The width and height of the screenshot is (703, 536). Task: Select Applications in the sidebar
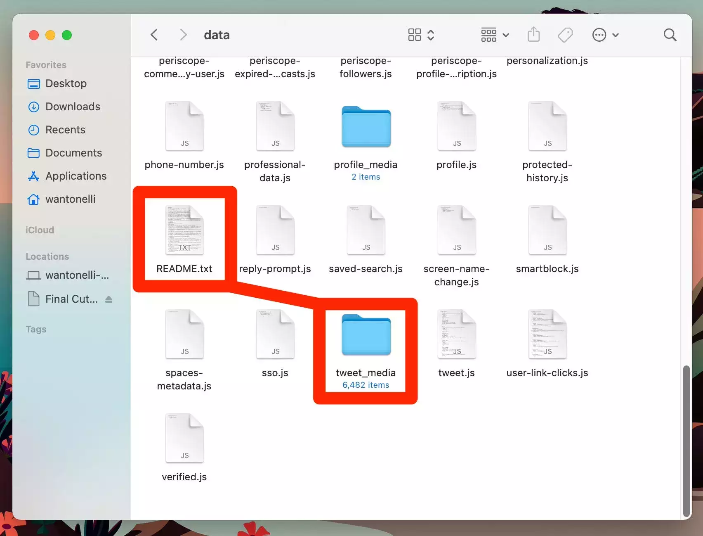click(x=76, y=176)
